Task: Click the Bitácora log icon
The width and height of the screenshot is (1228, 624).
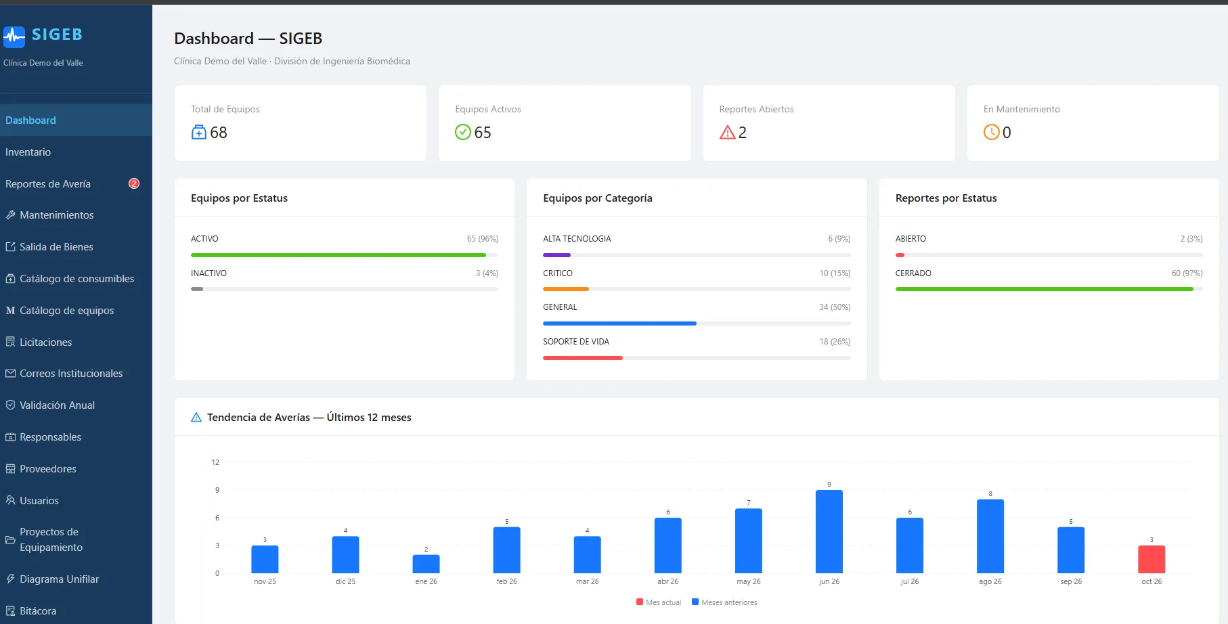Action: 10,611
